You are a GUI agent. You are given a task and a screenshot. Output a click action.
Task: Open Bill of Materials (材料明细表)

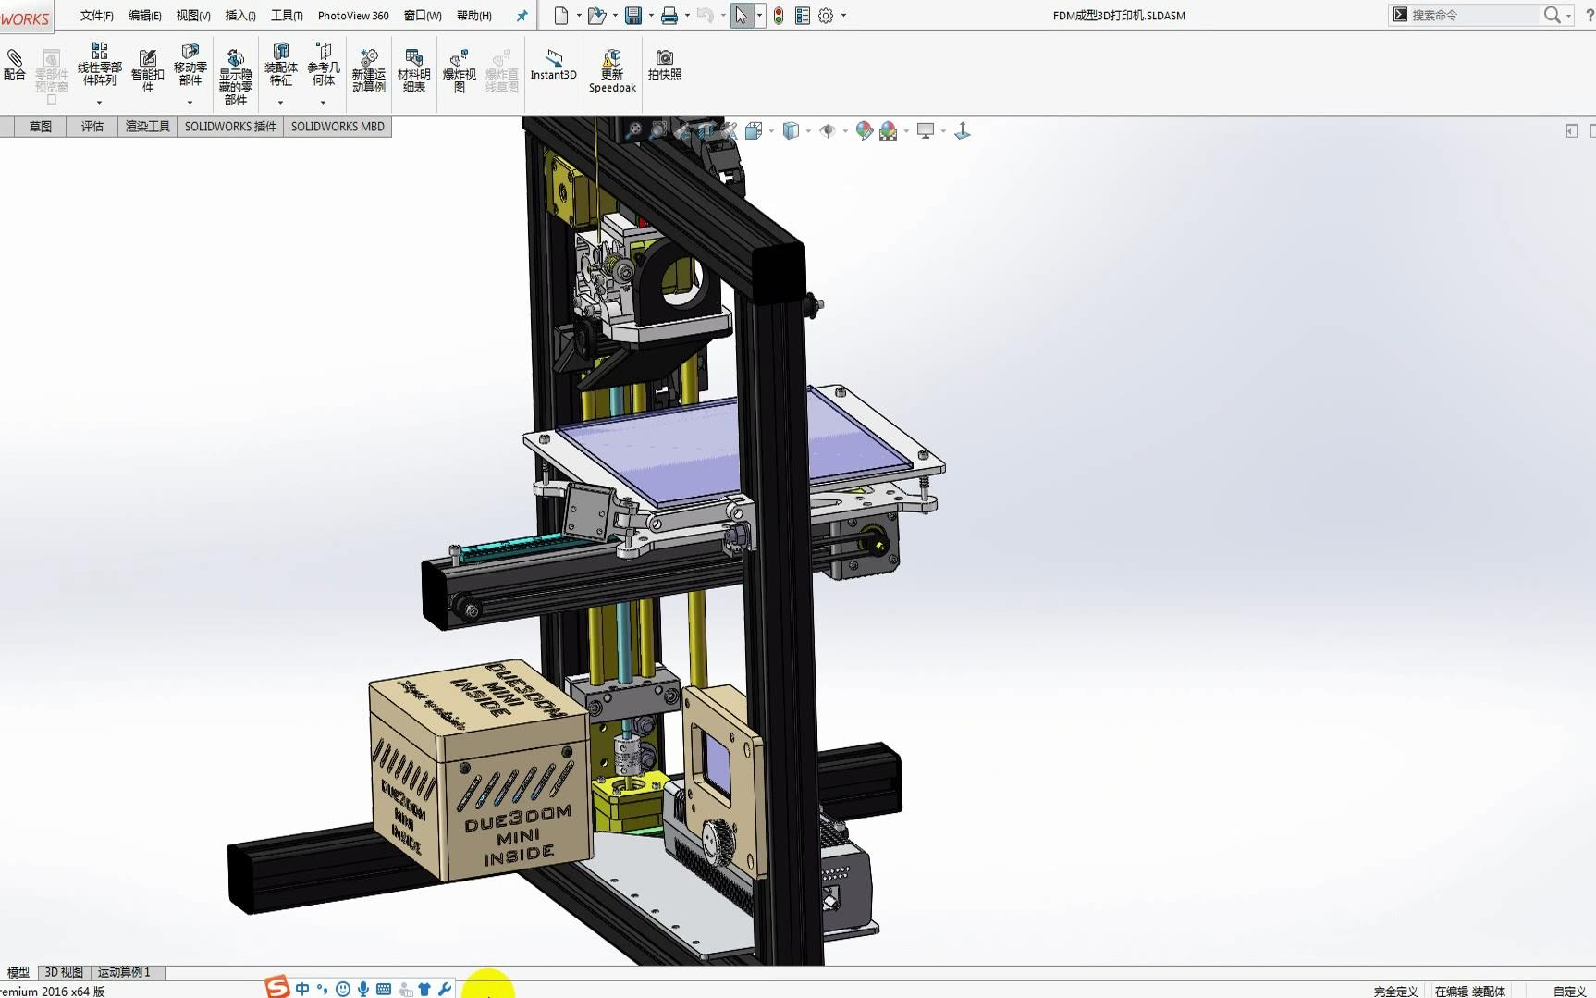(413, 70)
